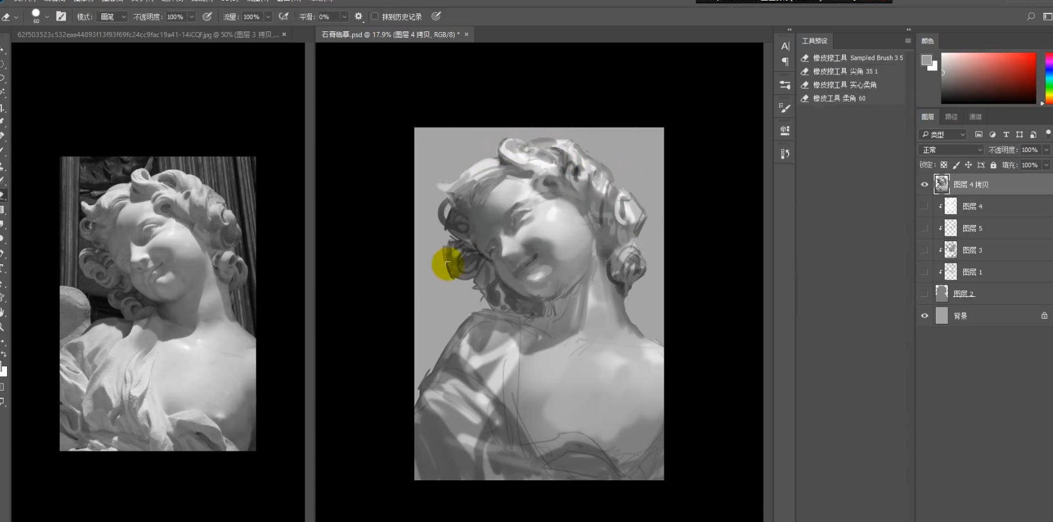Viewport: 1053px width, 522px height.
Task: Select the 颜色 panel tab
Action: pos(927,41)
